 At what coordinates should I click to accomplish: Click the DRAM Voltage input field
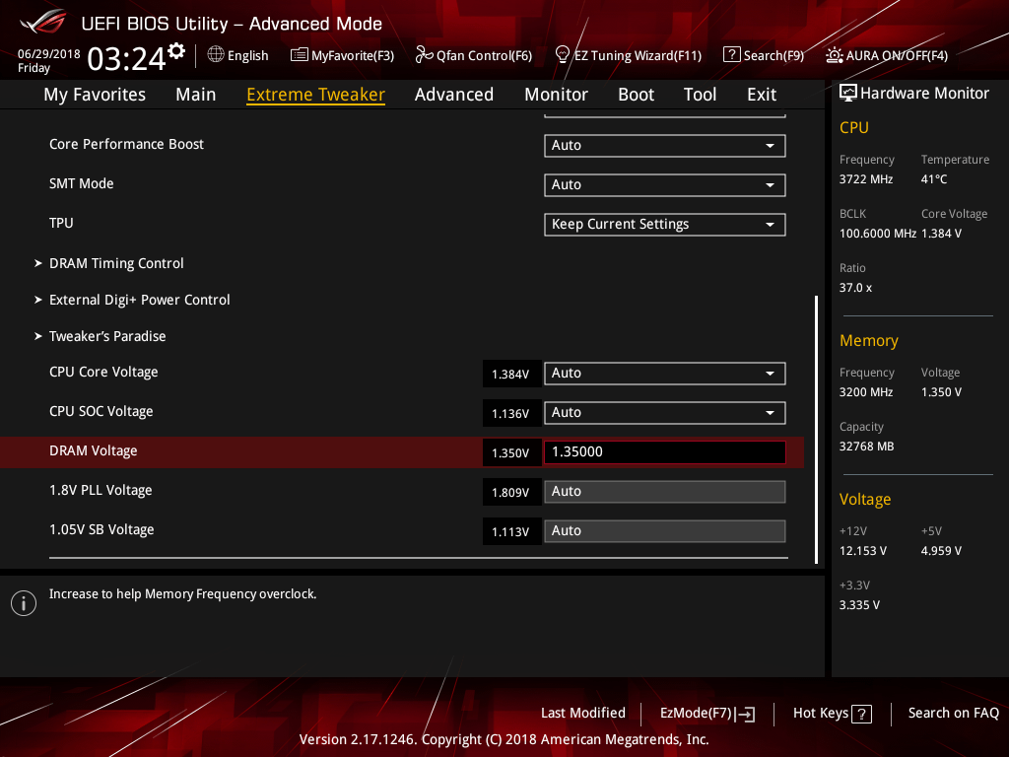pos(664,452)
